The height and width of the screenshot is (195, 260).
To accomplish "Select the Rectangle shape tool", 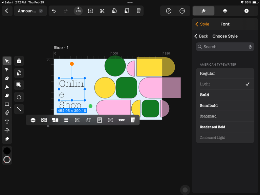I will [x=7, y=104].
